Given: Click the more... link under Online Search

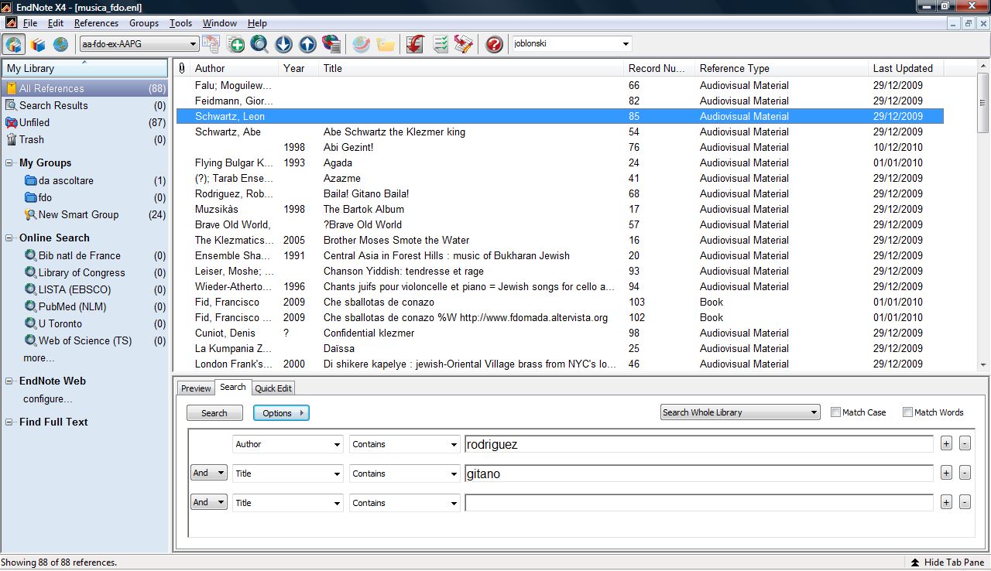Looking at the screenshot, I should [x=39, y=358].
